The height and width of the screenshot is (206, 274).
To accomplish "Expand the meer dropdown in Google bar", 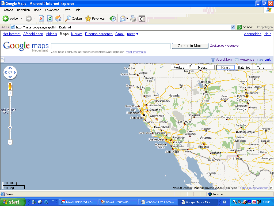I will [132, 34].
